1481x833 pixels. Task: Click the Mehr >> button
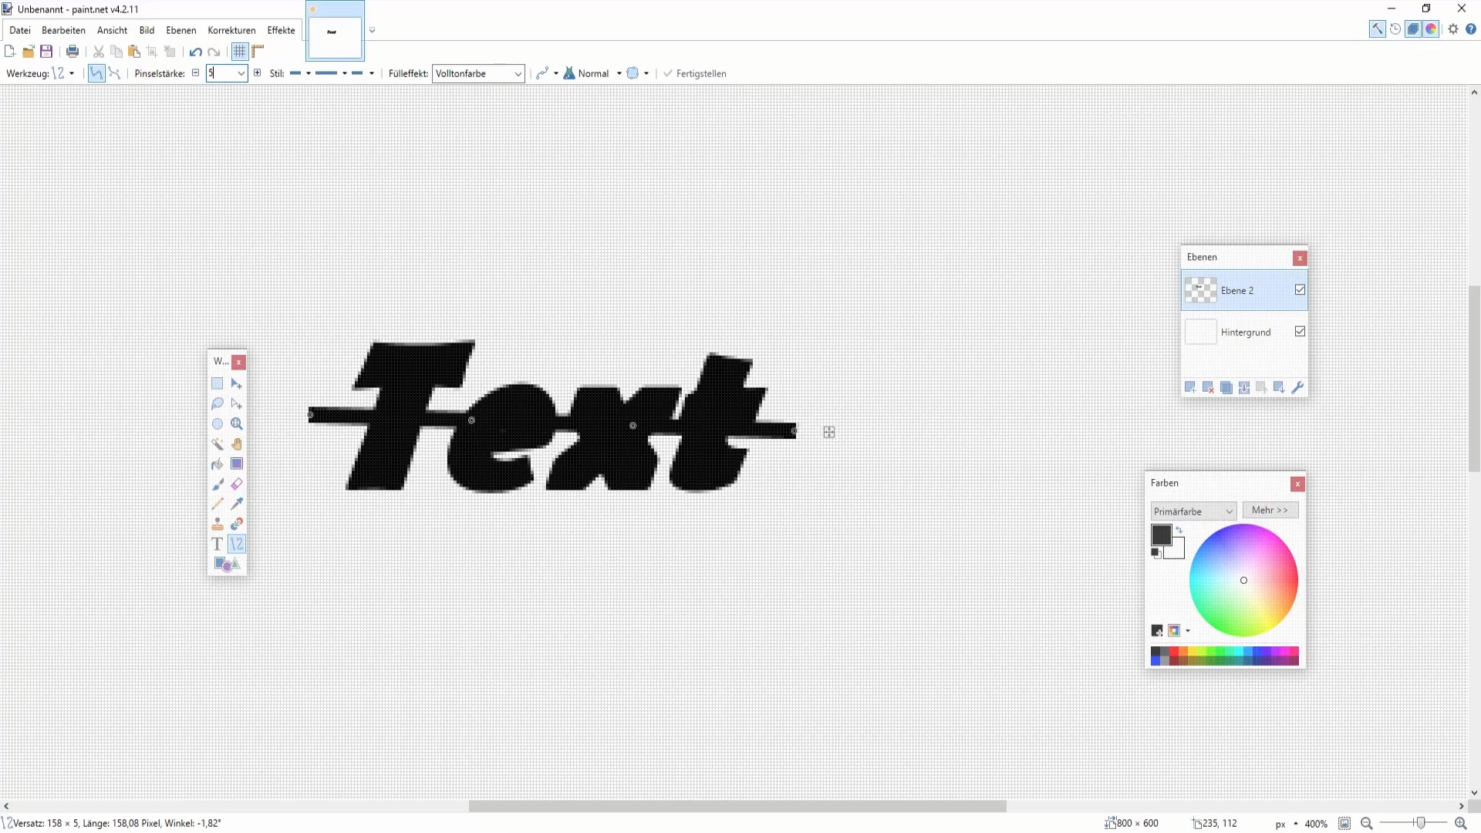1270,511
